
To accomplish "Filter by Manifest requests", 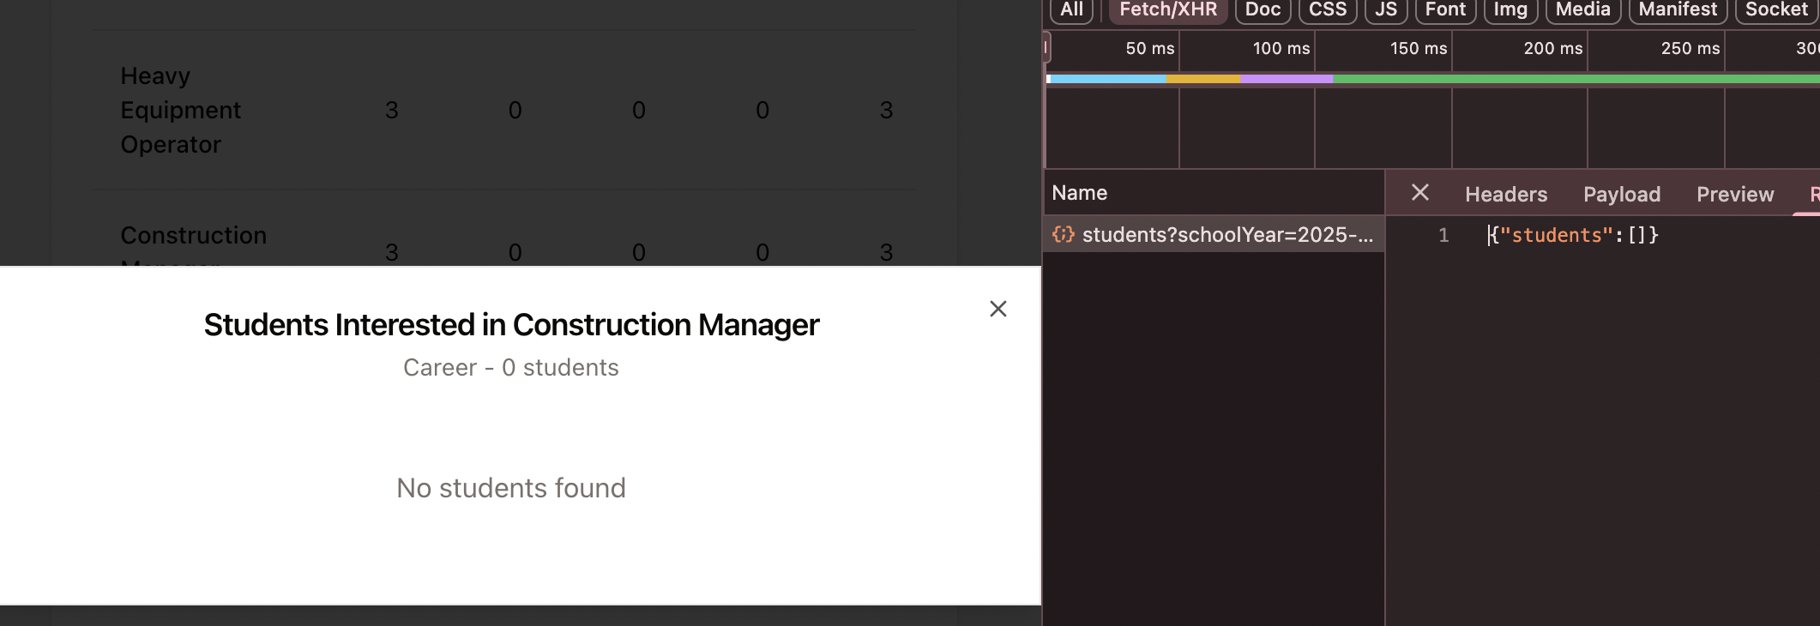I will click(1677, 9).
